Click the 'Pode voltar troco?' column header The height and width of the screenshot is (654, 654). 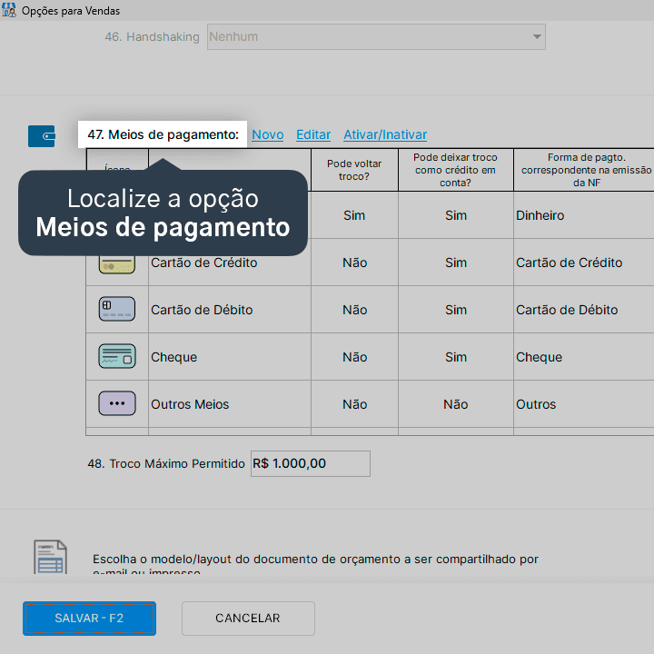354,170
